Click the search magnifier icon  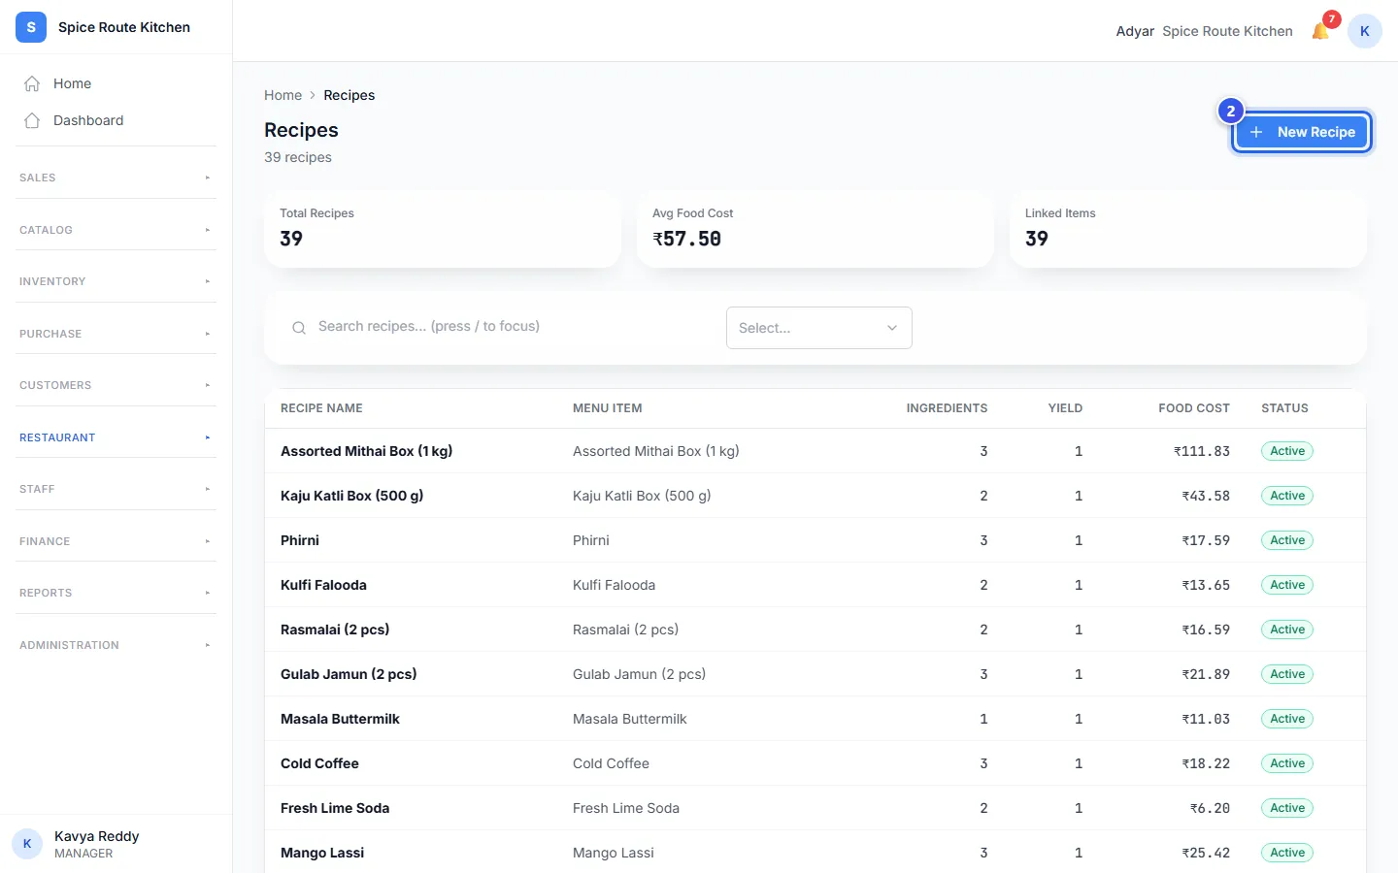point(299,328)
